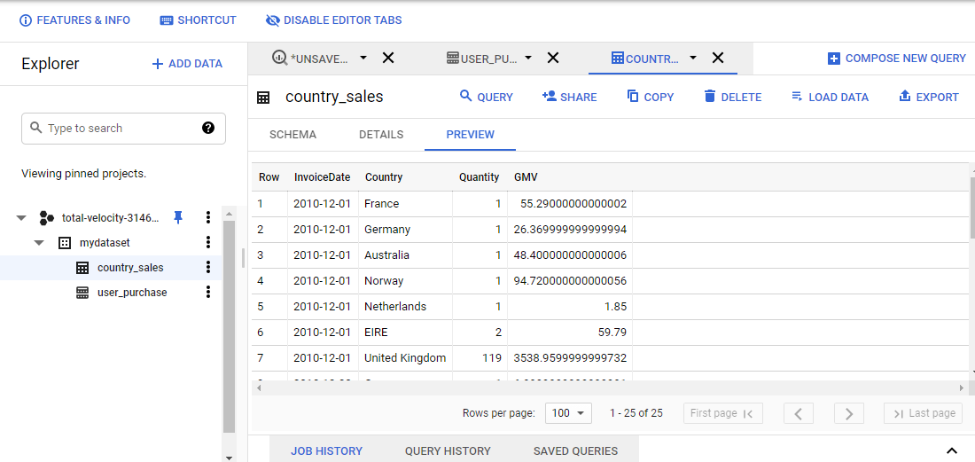The image size is (975, 462).
Task: Switch to the *UNSAVE... query tab
Action: point(311,59)
